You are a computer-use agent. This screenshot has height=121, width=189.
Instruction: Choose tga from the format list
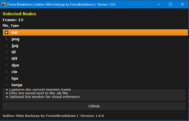click(x=15, y=78)
